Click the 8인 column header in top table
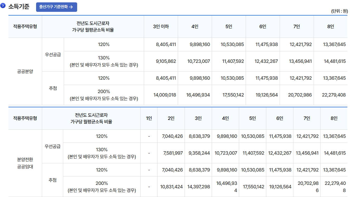The image size is (350, 197). point(331,26)
